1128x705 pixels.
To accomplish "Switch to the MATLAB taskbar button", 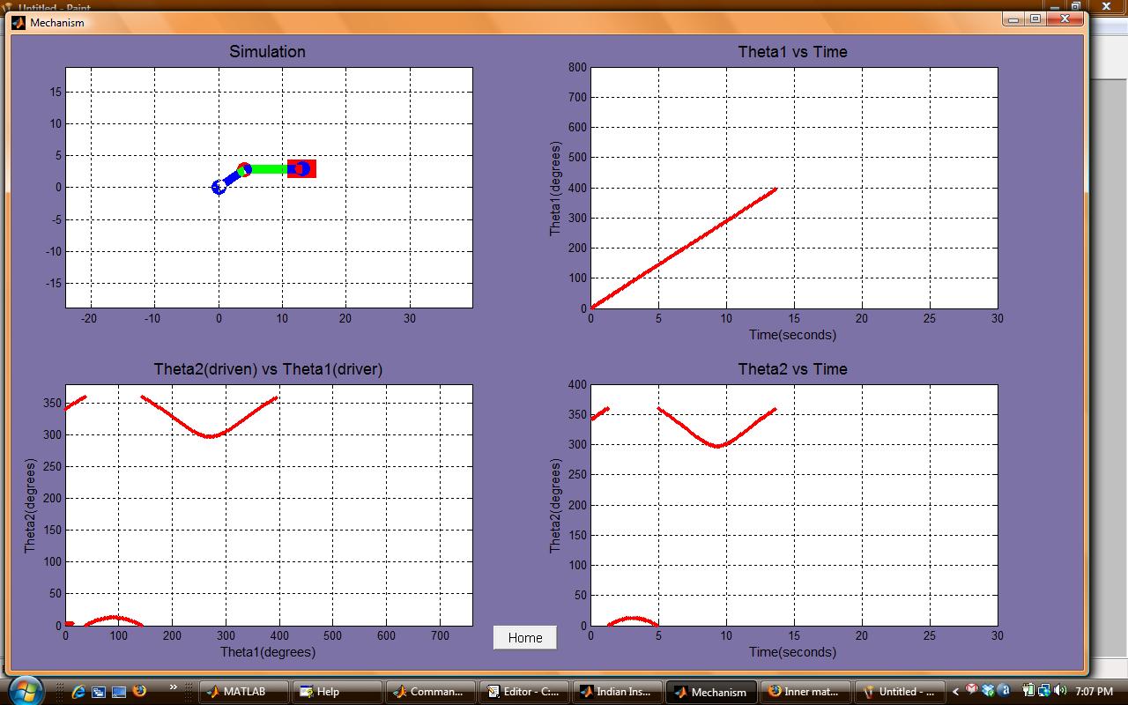I will click(x=243, y=692).
